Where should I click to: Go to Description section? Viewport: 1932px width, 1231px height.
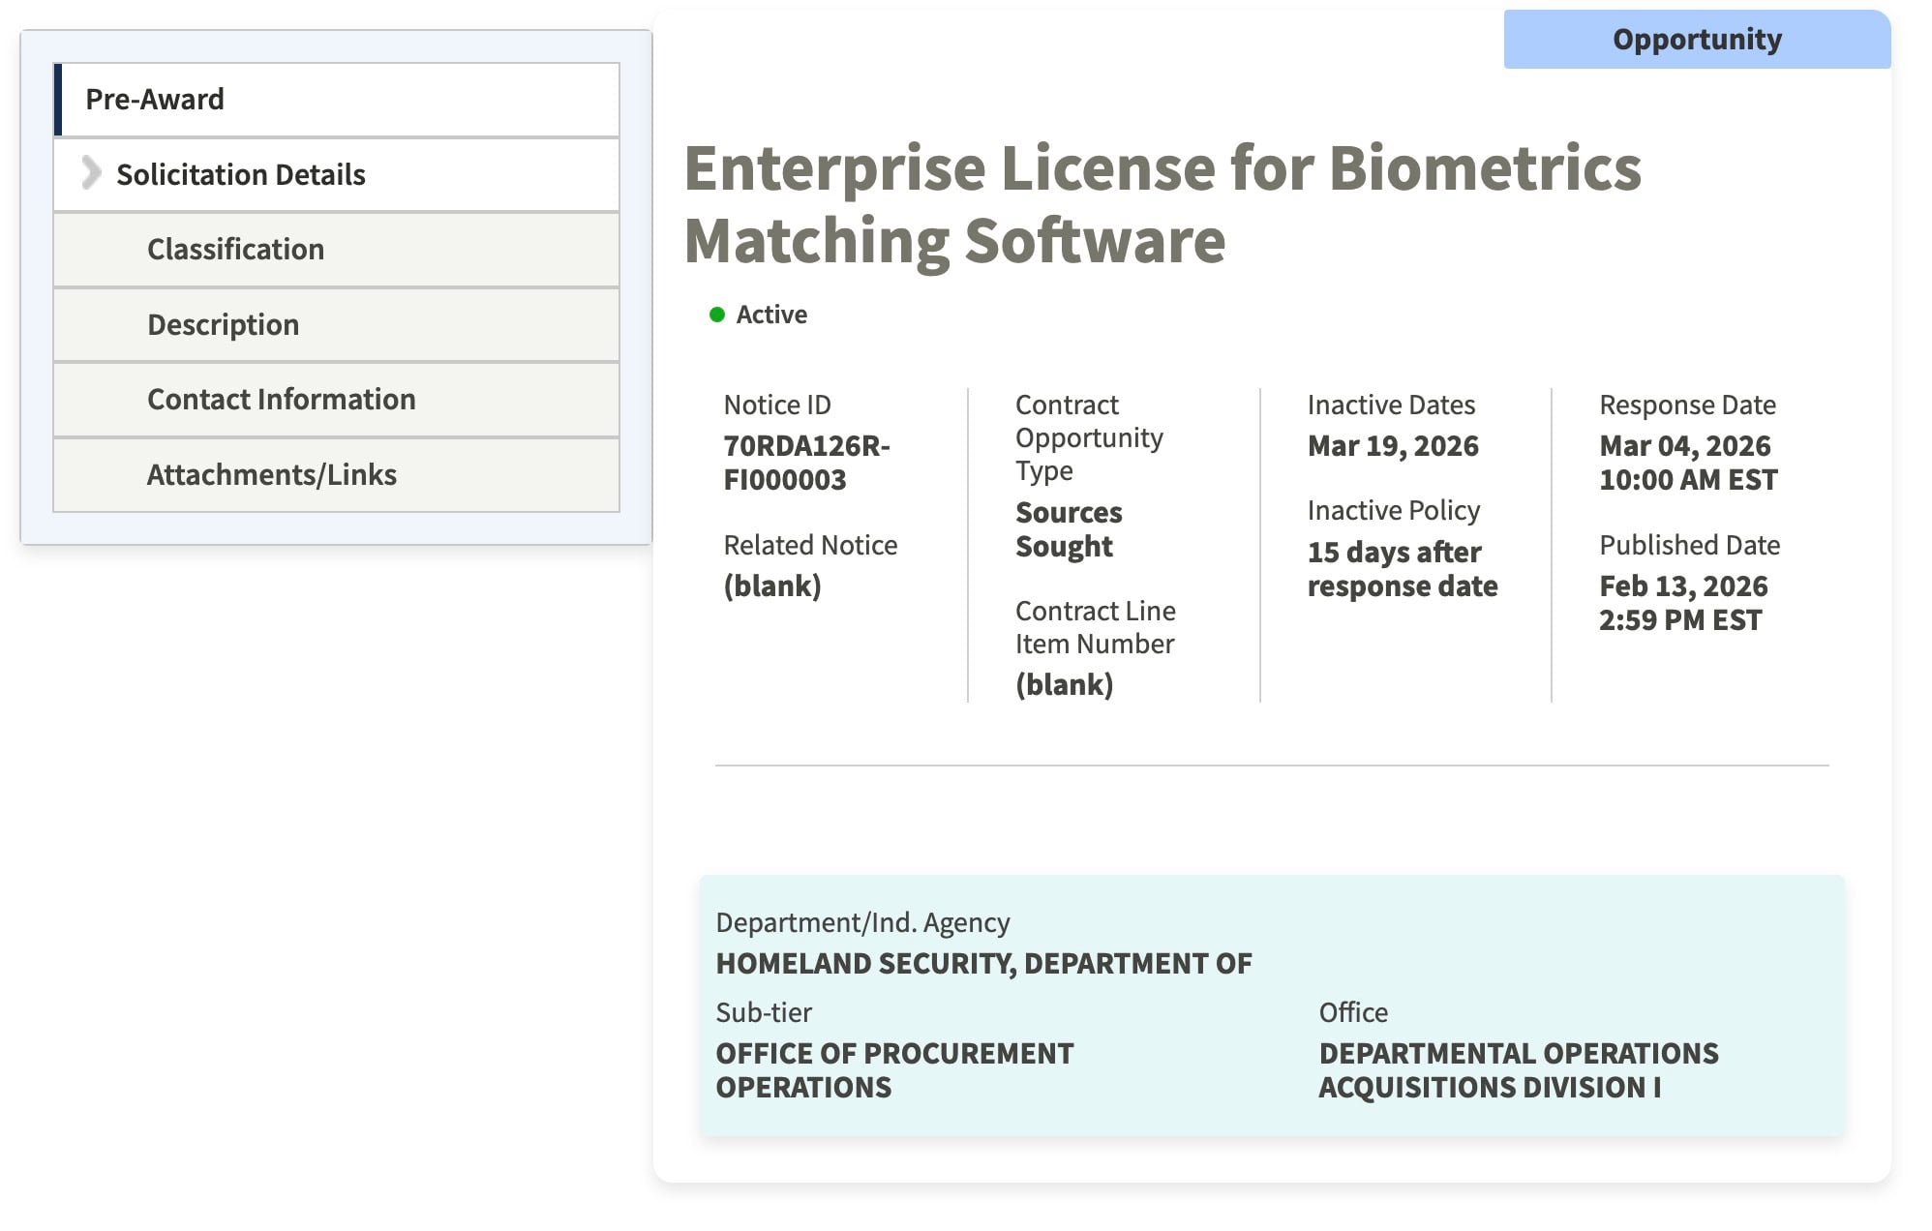(x=223, y=324)
